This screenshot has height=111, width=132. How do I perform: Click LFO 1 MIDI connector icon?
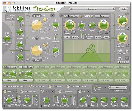point(20,105)
